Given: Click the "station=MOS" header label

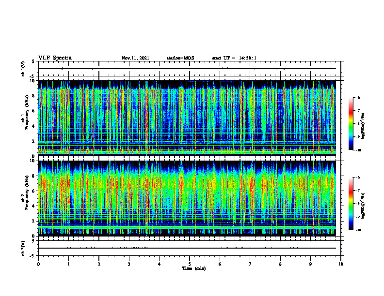Looking at the screenshot, I should click(180, 58).
